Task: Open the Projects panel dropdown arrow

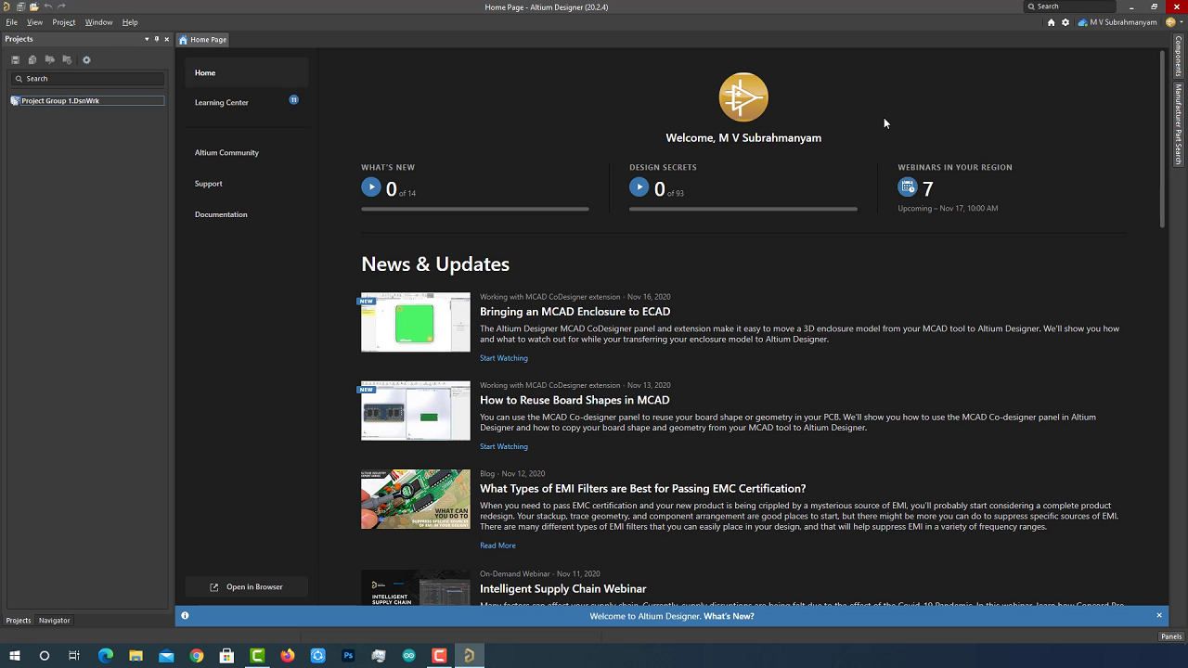Action: (x=147, y=39)
